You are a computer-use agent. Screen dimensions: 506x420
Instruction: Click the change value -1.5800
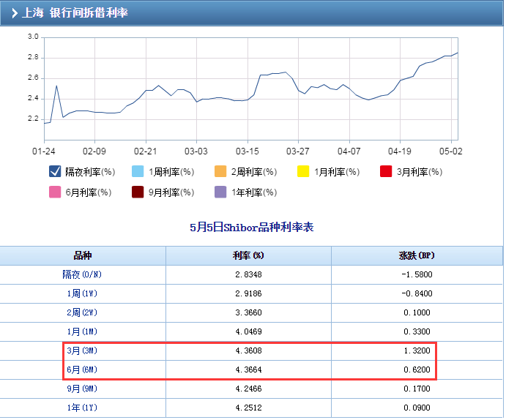click(x=417, y=274)
